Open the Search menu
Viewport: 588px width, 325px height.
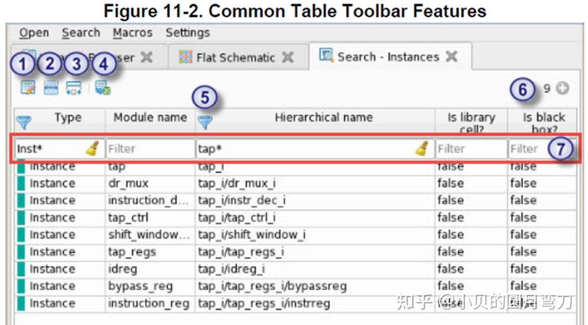[81, 33]
